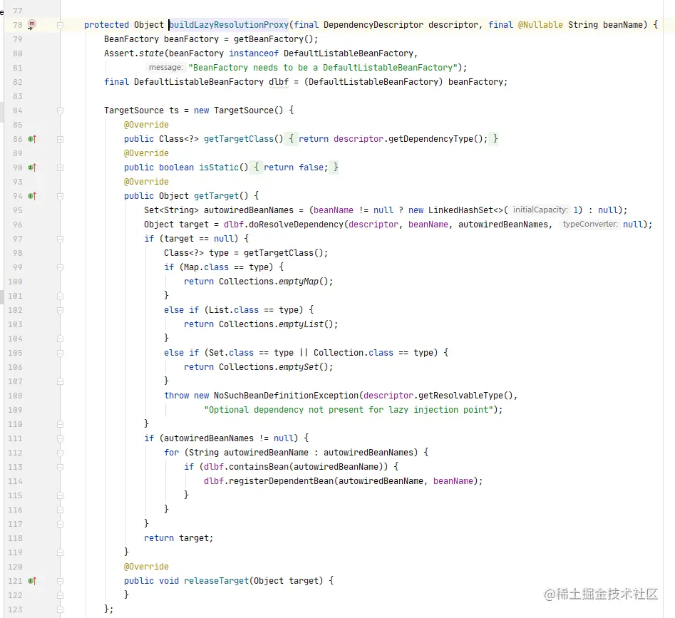
Task: Click getResolvableType() on line 108
Action: tap(465, 396)
